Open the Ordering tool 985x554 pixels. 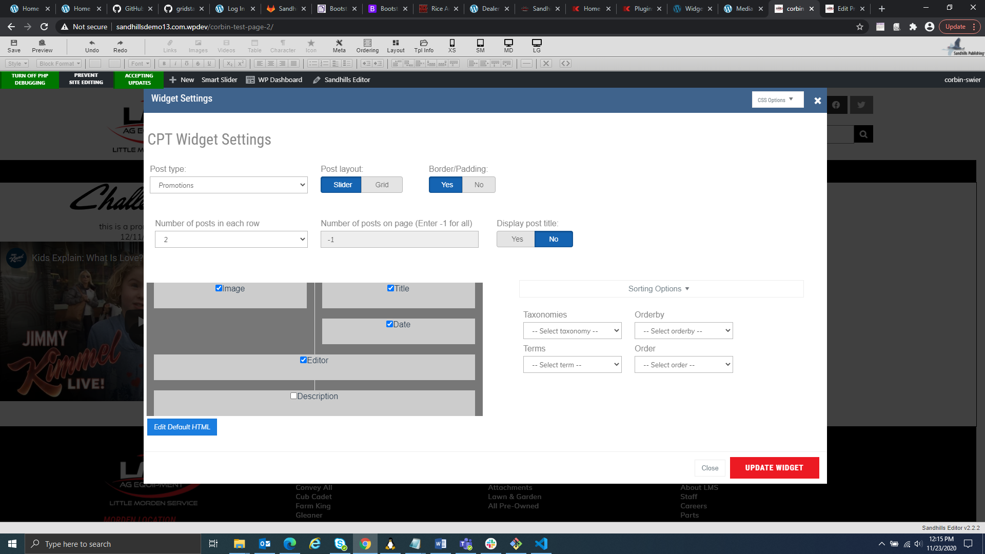(367, 46)
